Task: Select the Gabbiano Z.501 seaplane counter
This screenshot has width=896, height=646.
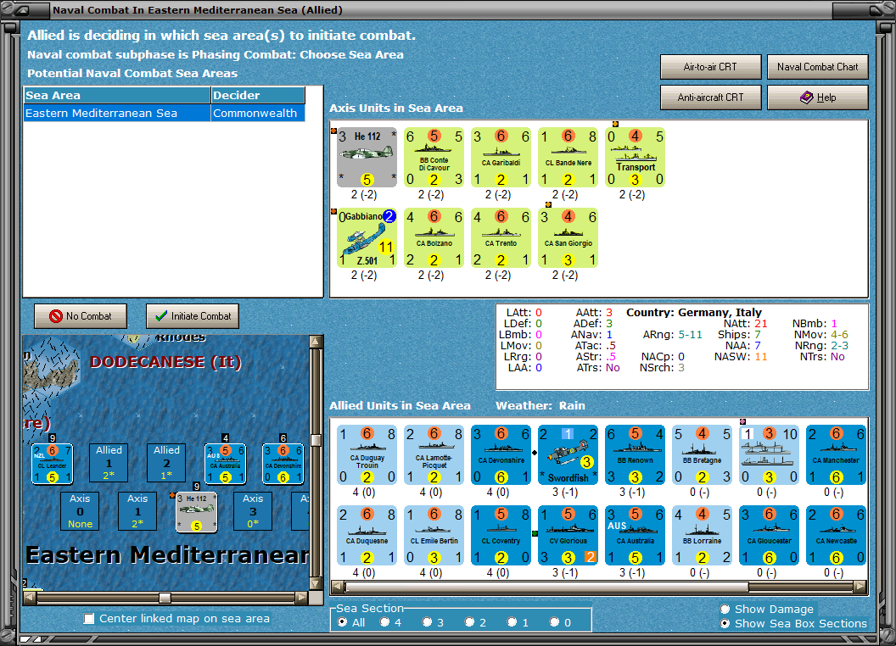Action: 367,237
